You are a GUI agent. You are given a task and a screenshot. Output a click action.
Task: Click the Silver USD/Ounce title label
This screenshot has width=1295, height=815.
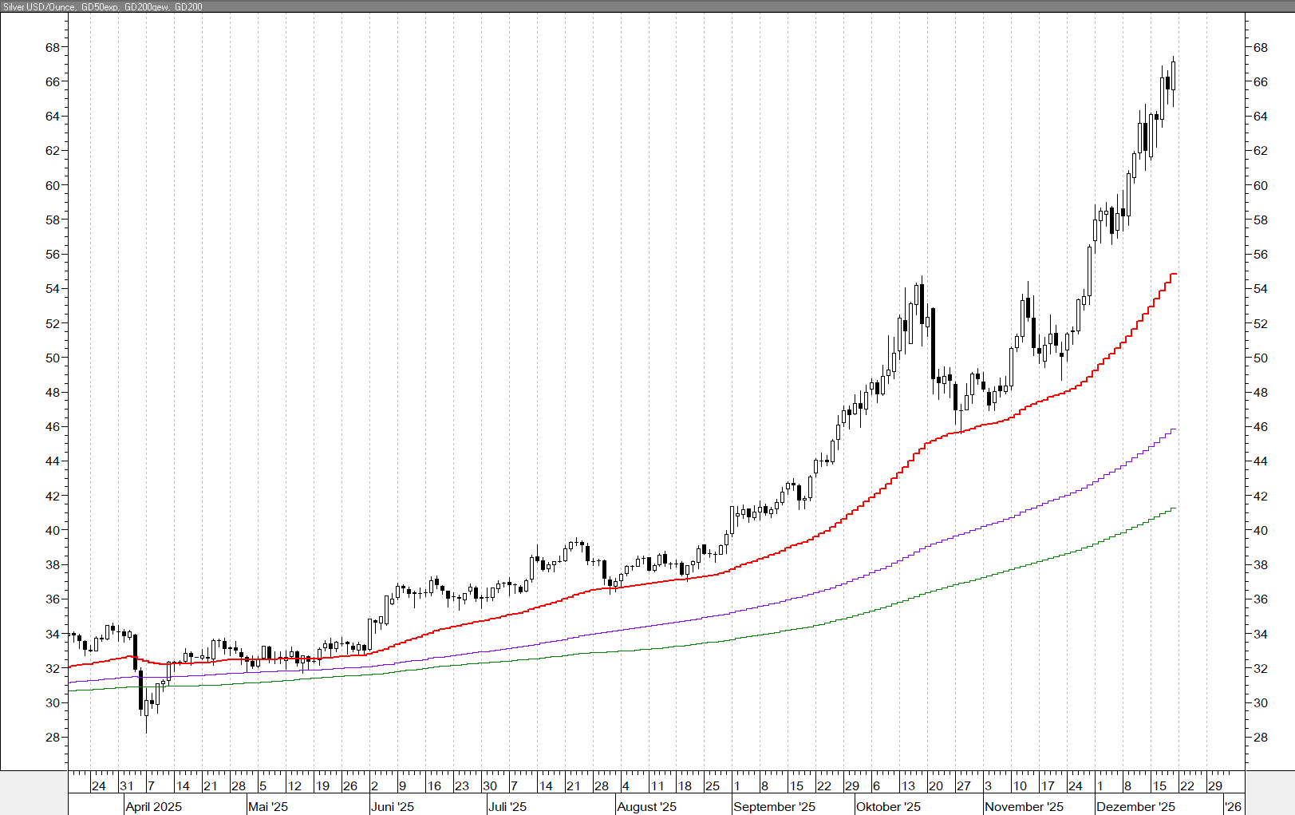(x=40, y=6)
